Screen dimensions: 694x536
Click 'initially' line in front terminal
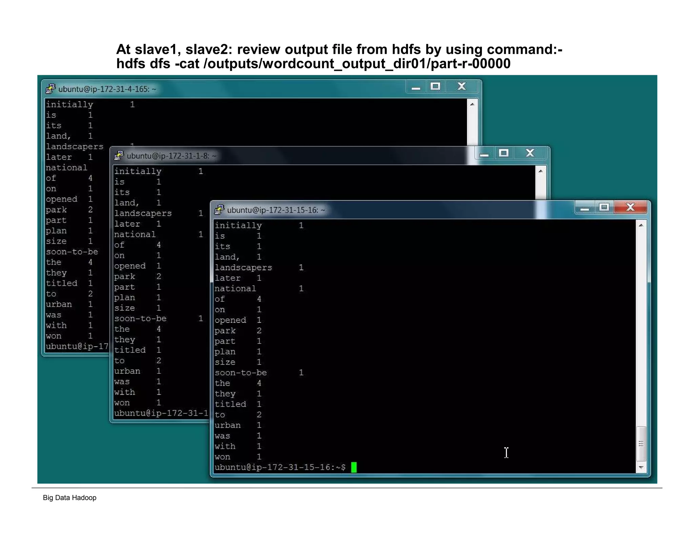(259, 226)
